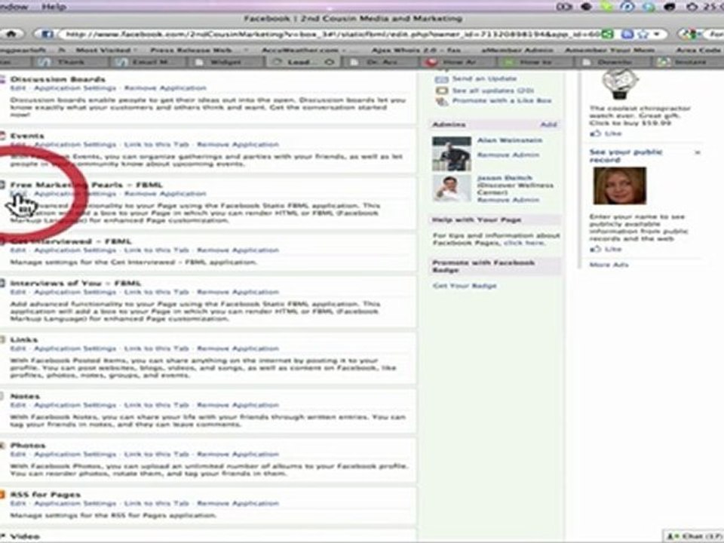Click the chiropractor watch ad image
This screenshot has height=543, width=724.
point(619,84)
